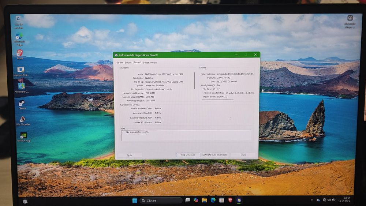Screen dimensions: 366x206
Task: Switch to the Ecran 1 tab
Action: click(x=128, y=63)
